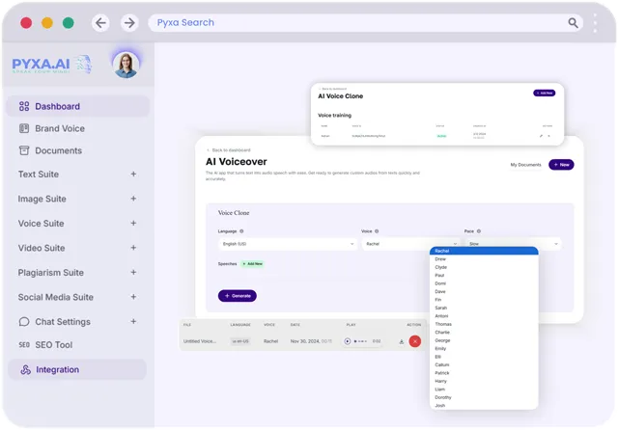Click the New button beside My Documents
The image size is (618, 430).
(561, 165)
